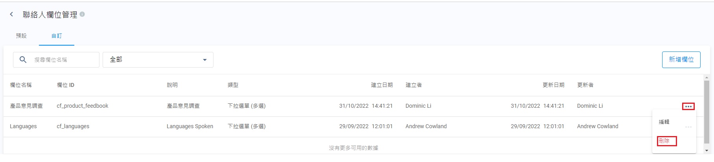Image resolution: width=714 pixels, height=162 pixels.
Task: Click the scrollbar up arrow
Action: pyautogui.click(x=707, y=78)
